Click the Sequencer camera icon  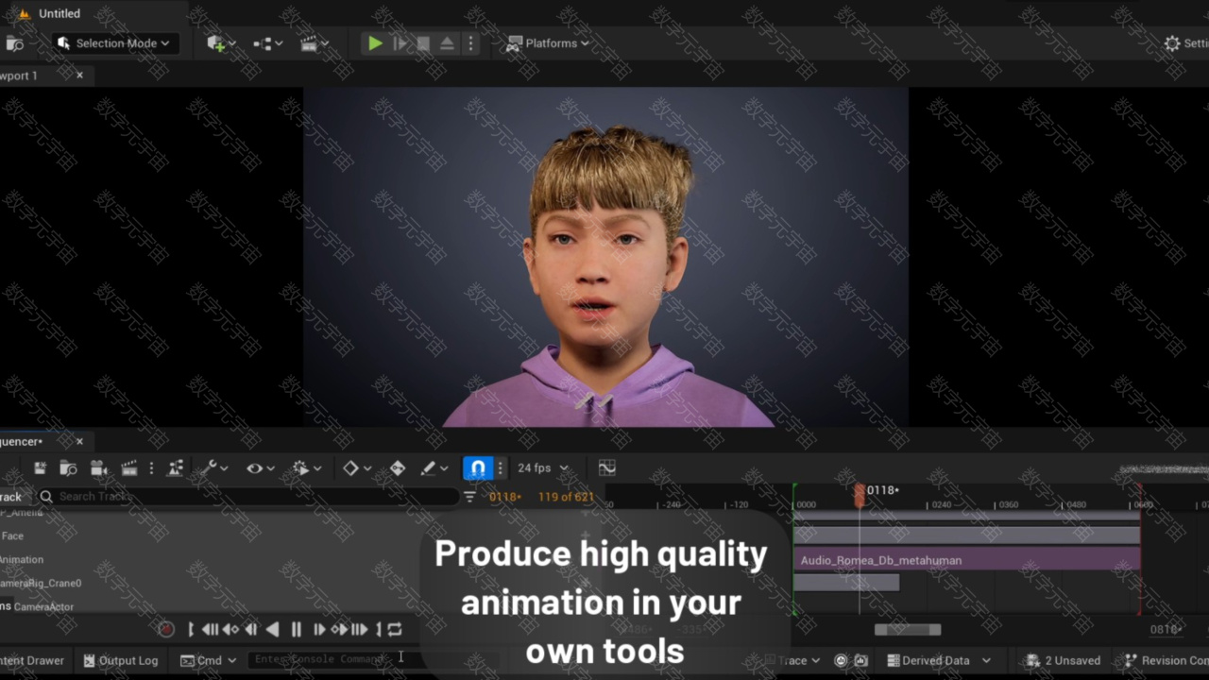pos(98,468)
